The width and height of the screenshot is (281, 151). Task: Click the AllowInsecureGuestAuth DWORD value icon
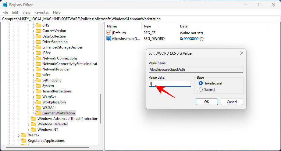pos(108,38)
